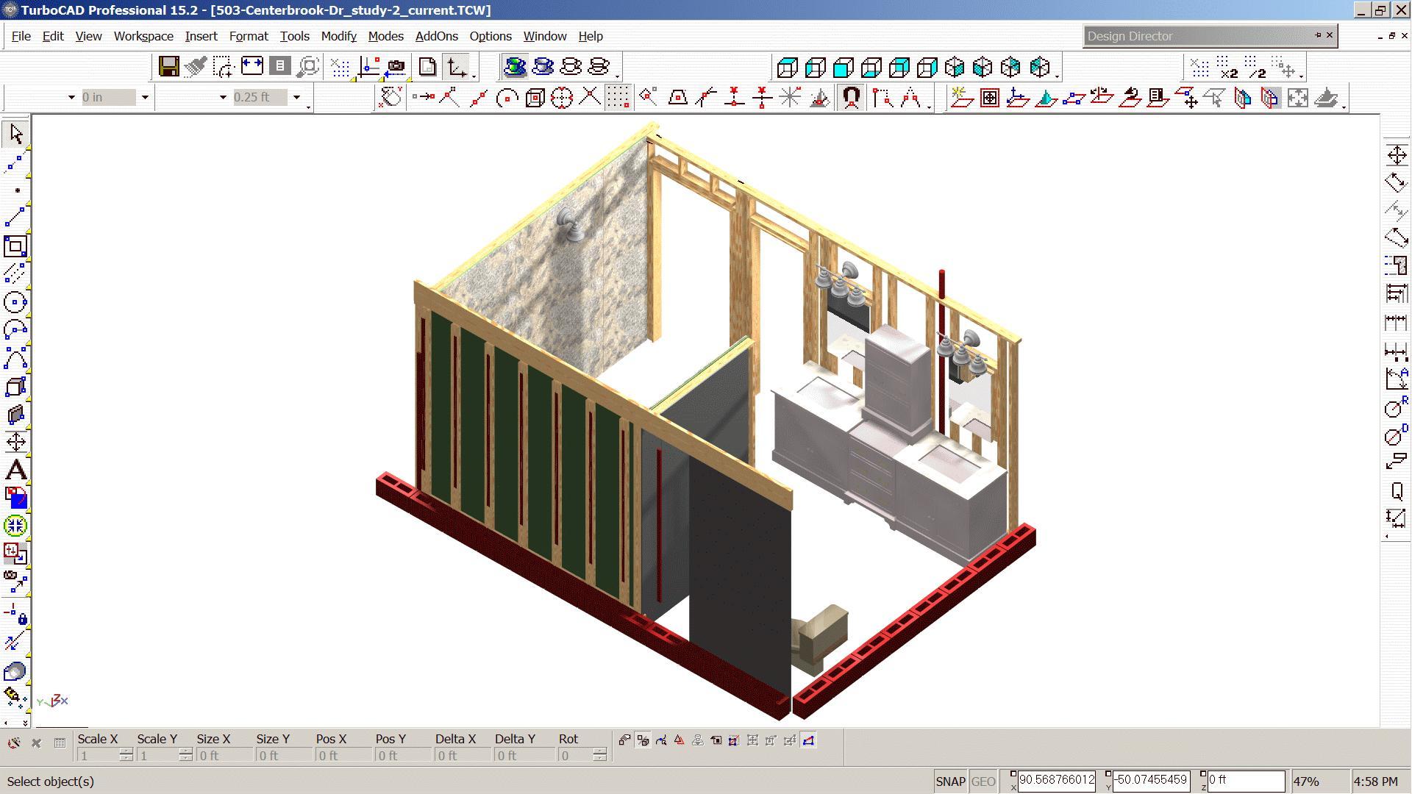Toggle the Magnetic Point horseshoe snap
1412x794 pixels.
pos(852,97)
